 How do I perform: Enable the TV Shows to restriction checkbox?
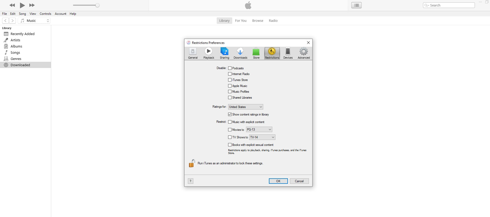coord(230,137)
